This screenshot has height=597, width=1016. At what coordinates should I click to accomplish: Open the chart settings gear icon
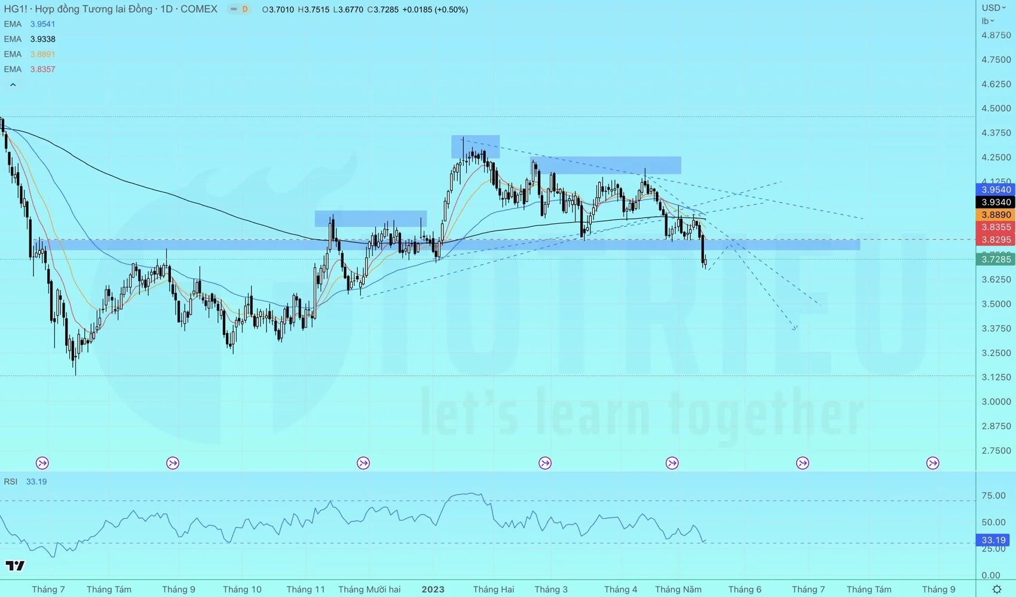tap(996, 589)
